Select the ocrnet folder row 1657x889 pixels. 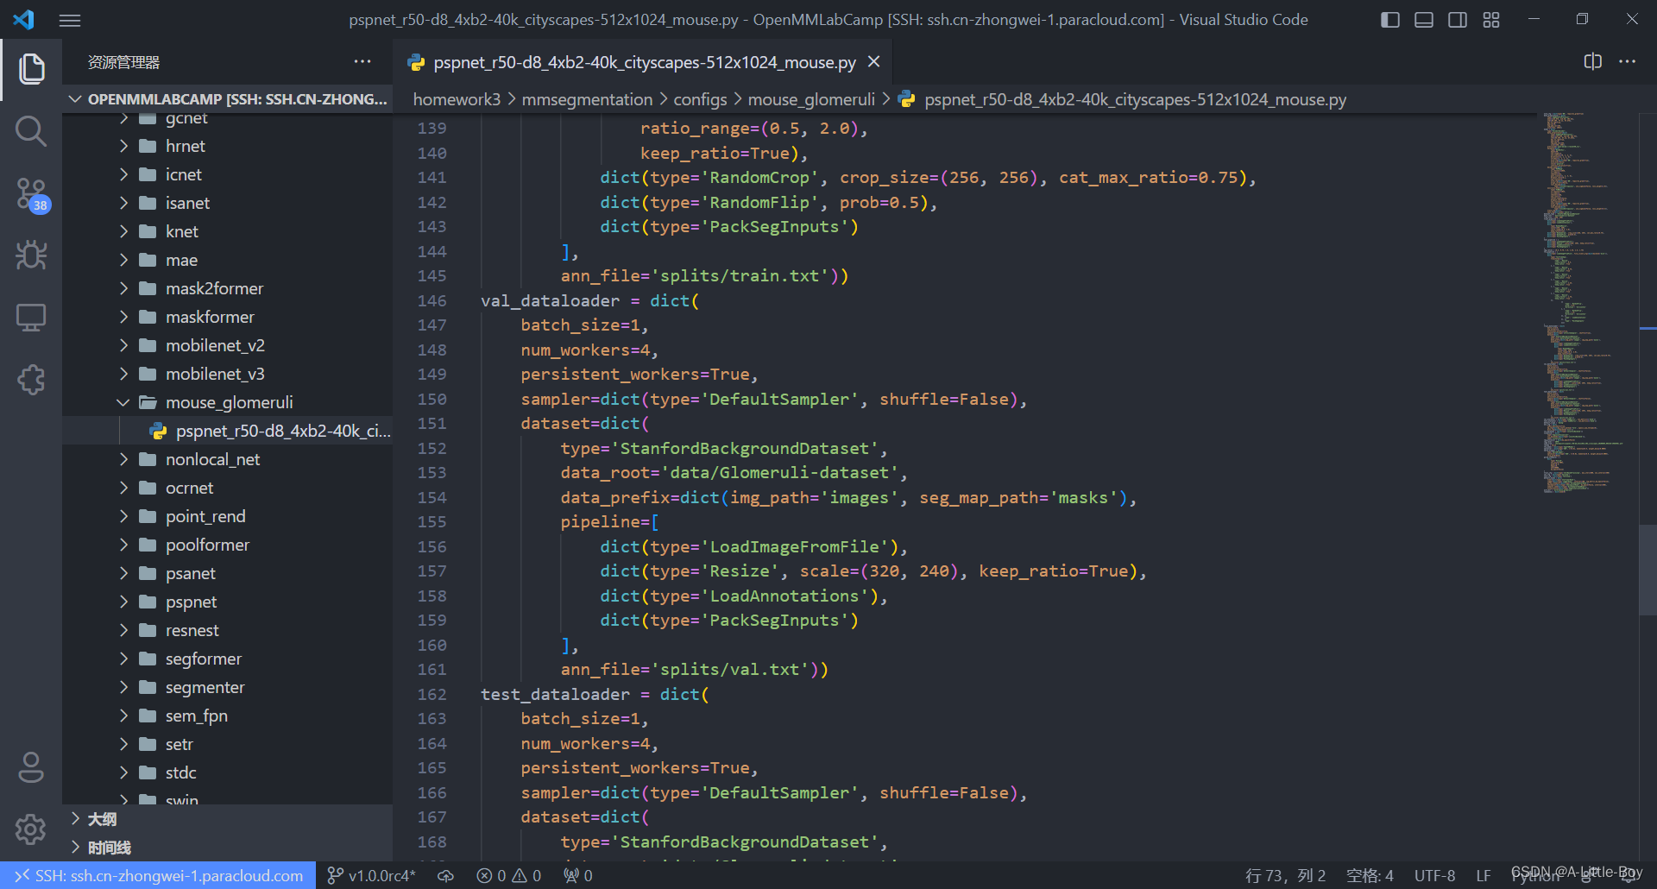tap(228, 488)
